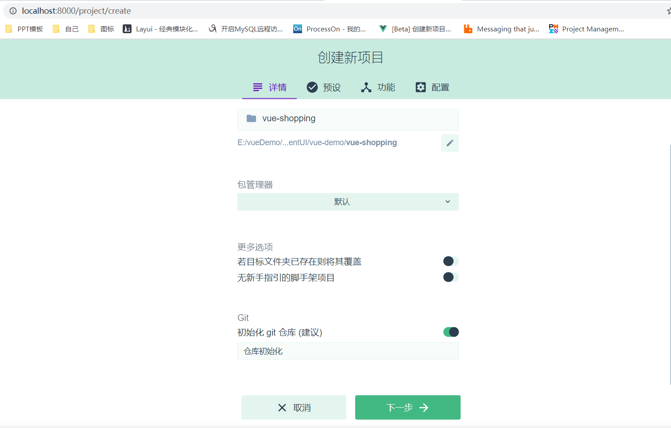This screenshot has width=671, height=428.
Task: Click the folder icon beside vue-shopping
Action: 252,118
